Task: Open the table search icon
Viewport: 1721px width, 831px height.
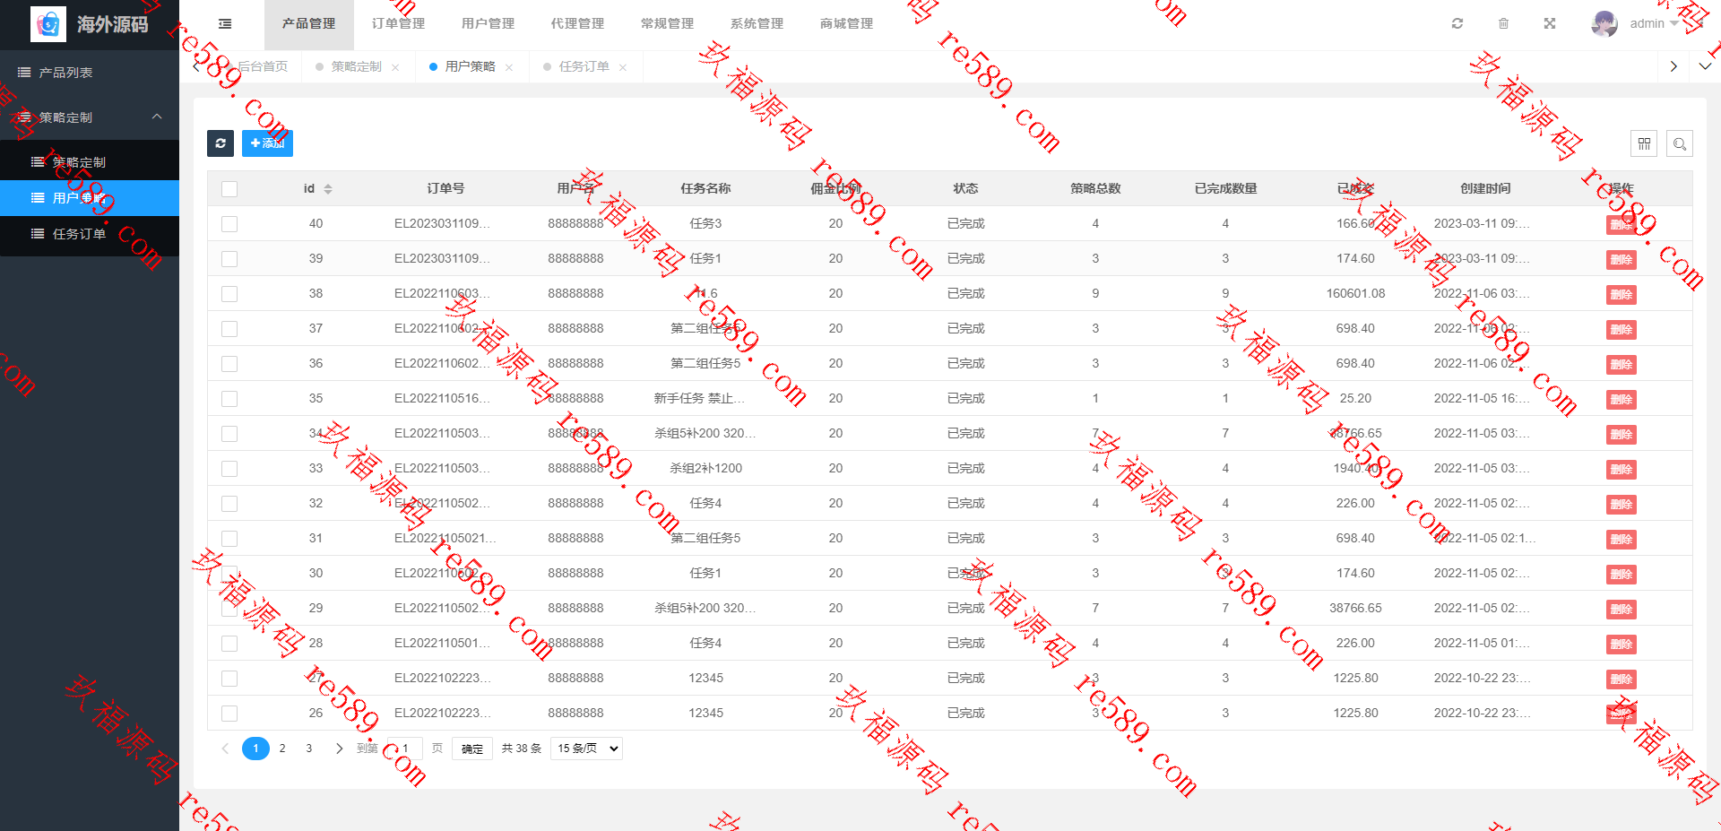Action: tap(1680, 143)
